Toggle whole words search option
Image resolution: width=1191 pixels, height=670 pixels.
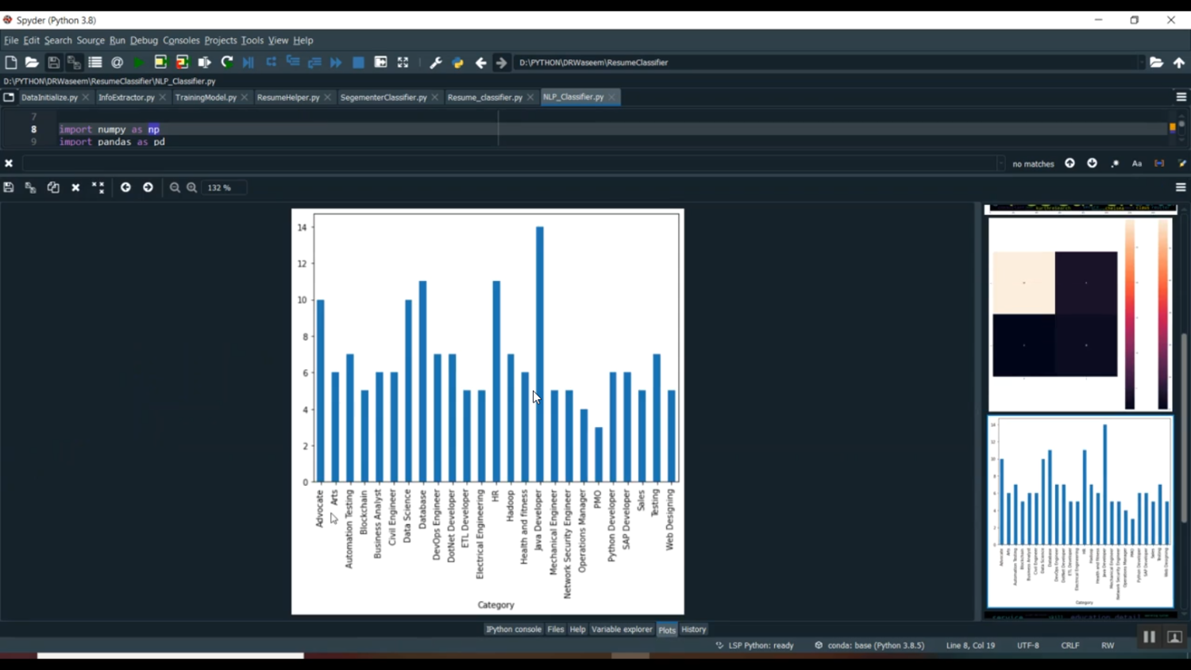pyautogui.click(x=1159, y=164)
